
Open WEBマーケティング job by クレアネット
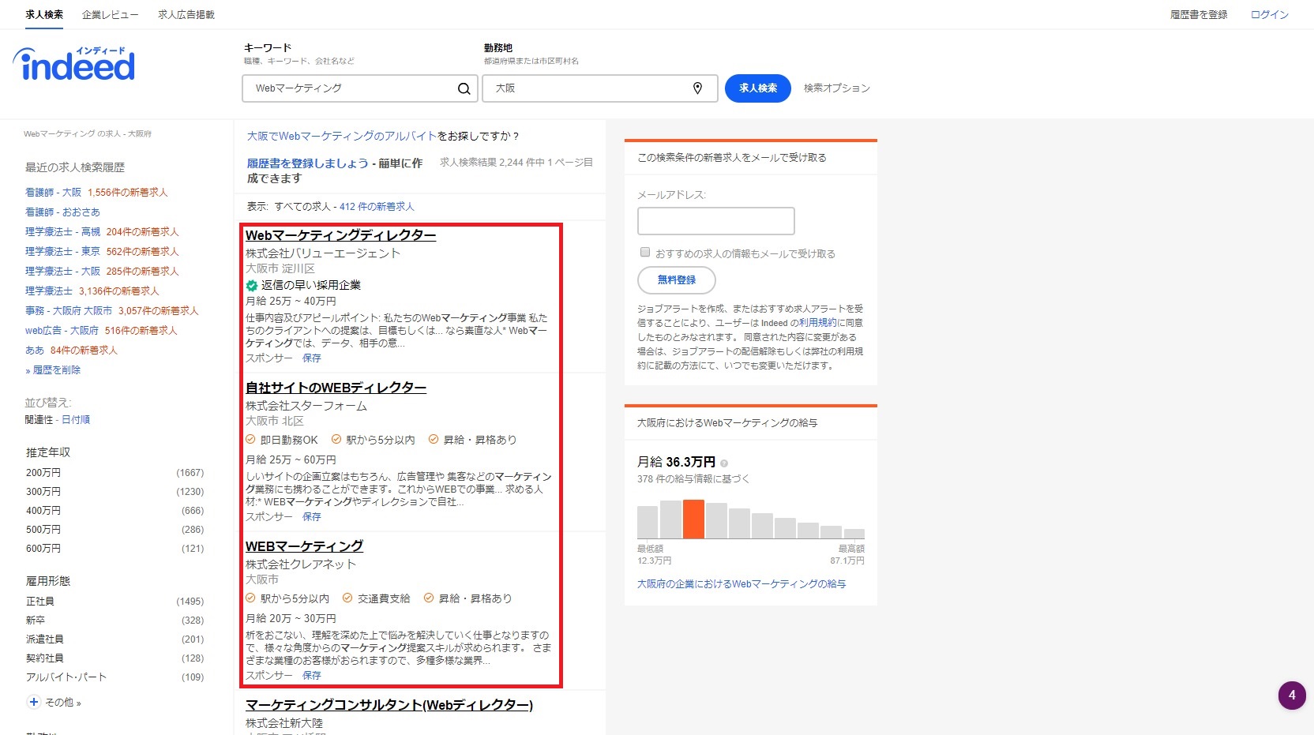click(x=304, y=546)
